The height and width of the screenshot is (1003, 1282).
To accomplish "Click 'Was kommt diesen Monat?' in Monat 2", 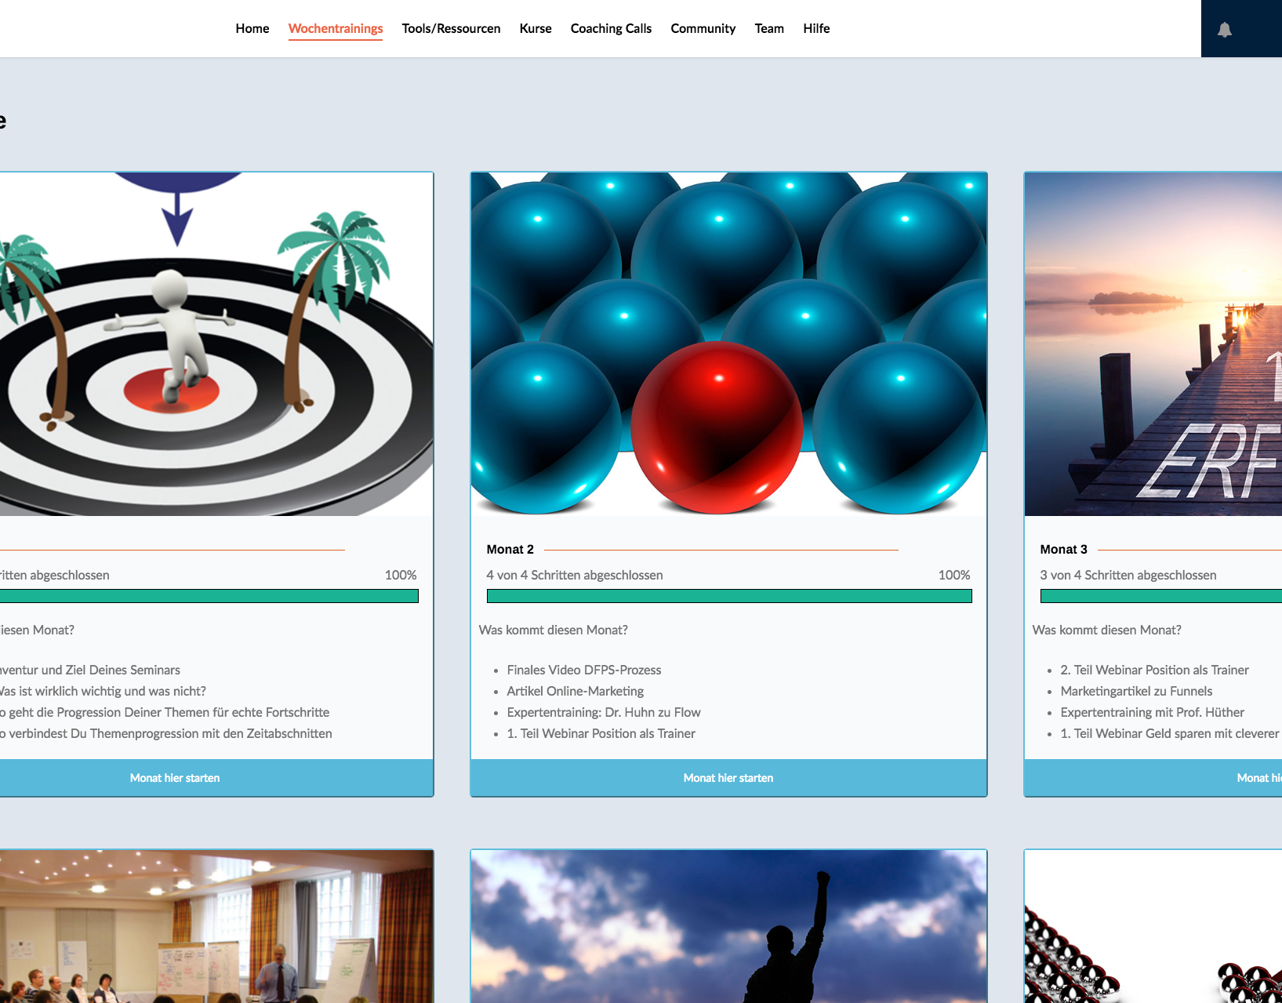I will click(x=554, y=630).
